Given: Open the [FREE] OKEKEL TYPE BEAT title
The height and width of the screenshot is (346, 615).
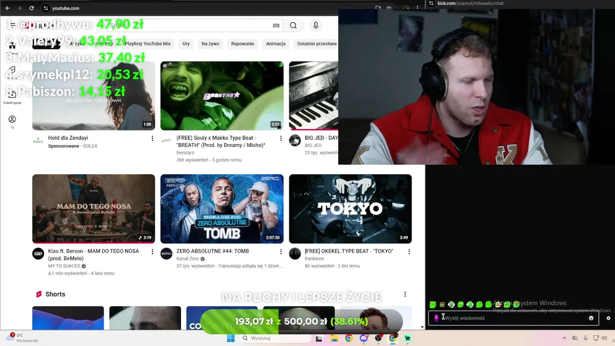Looking at the screenshot, I should pyautogui.click(x=349, y=251).
